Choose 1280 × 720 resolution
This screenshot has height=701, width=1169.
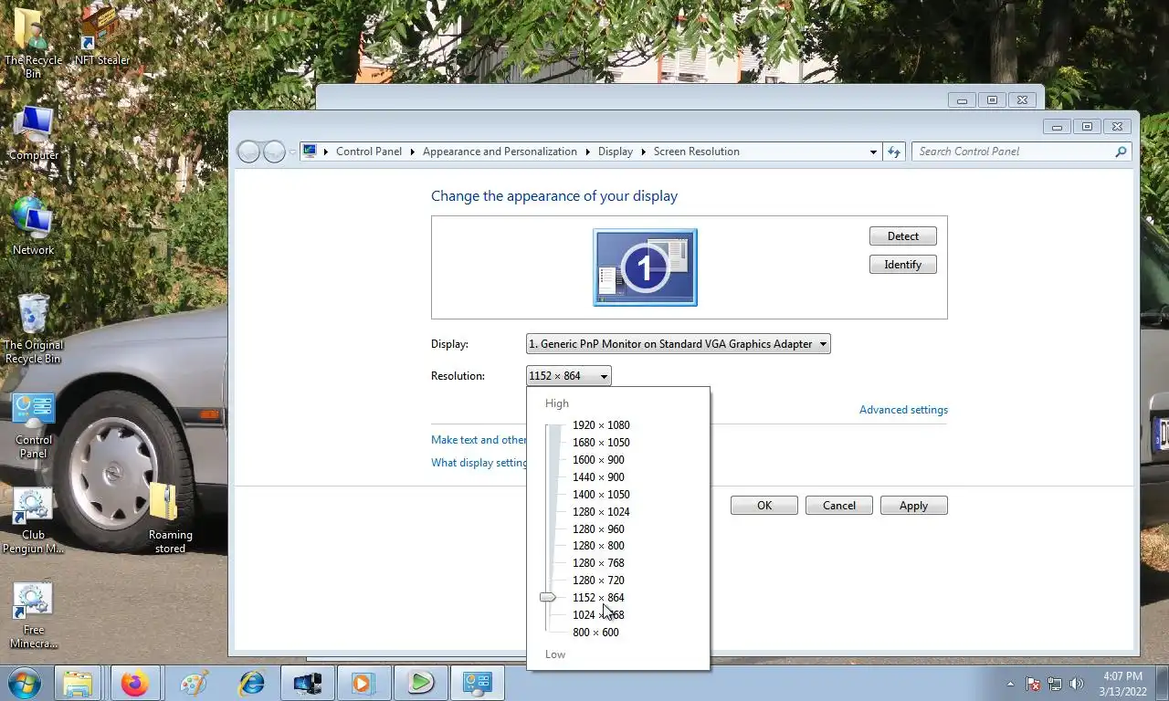click(598, 581)
